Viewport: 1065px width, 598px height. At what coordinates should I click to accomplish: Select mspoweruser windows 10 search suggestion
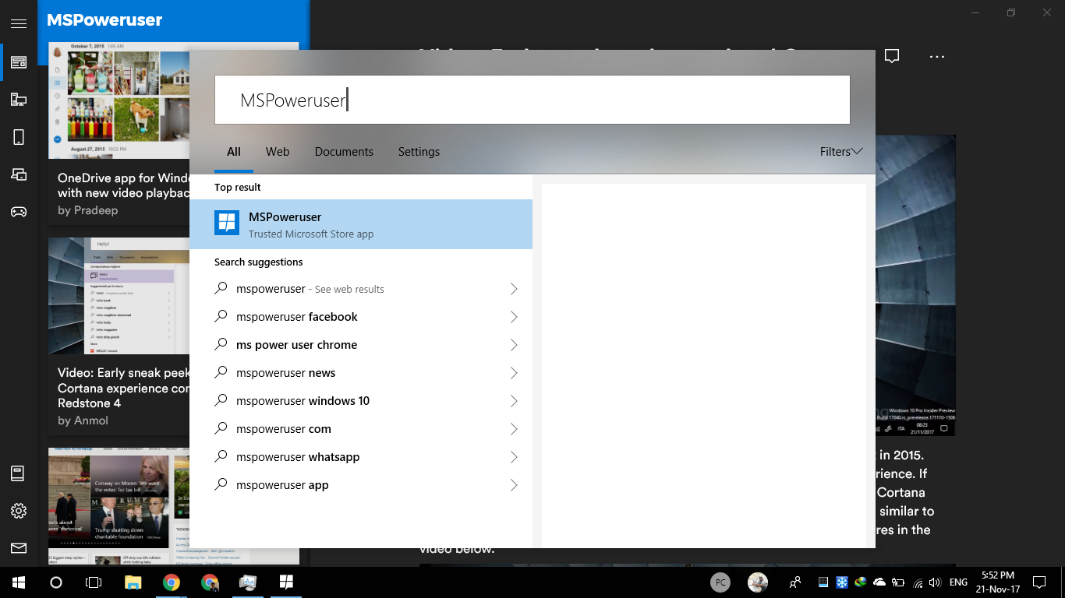coord(303,401)
